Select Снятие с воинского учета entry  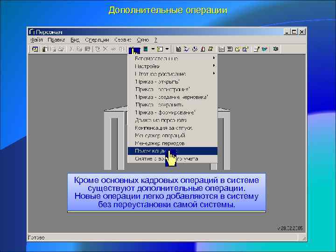[173, 159]
